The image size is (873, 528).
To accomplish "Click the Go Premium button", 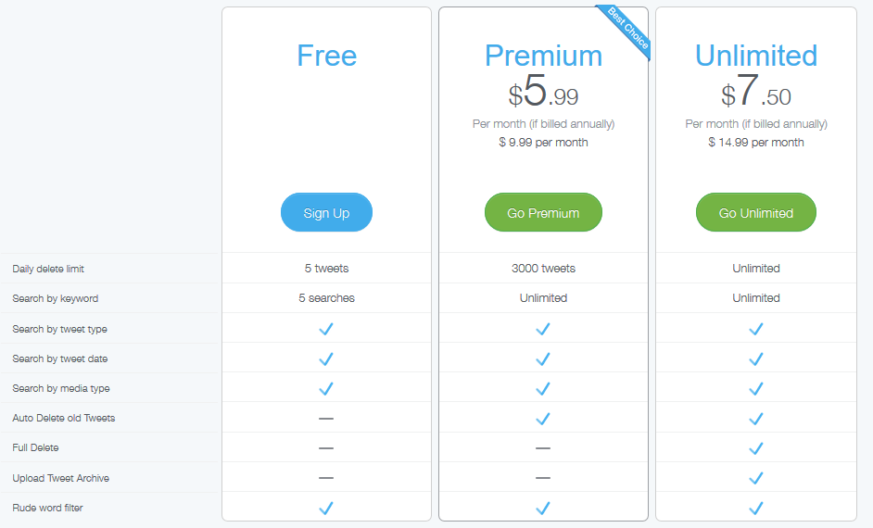I will tap(543, 212).
